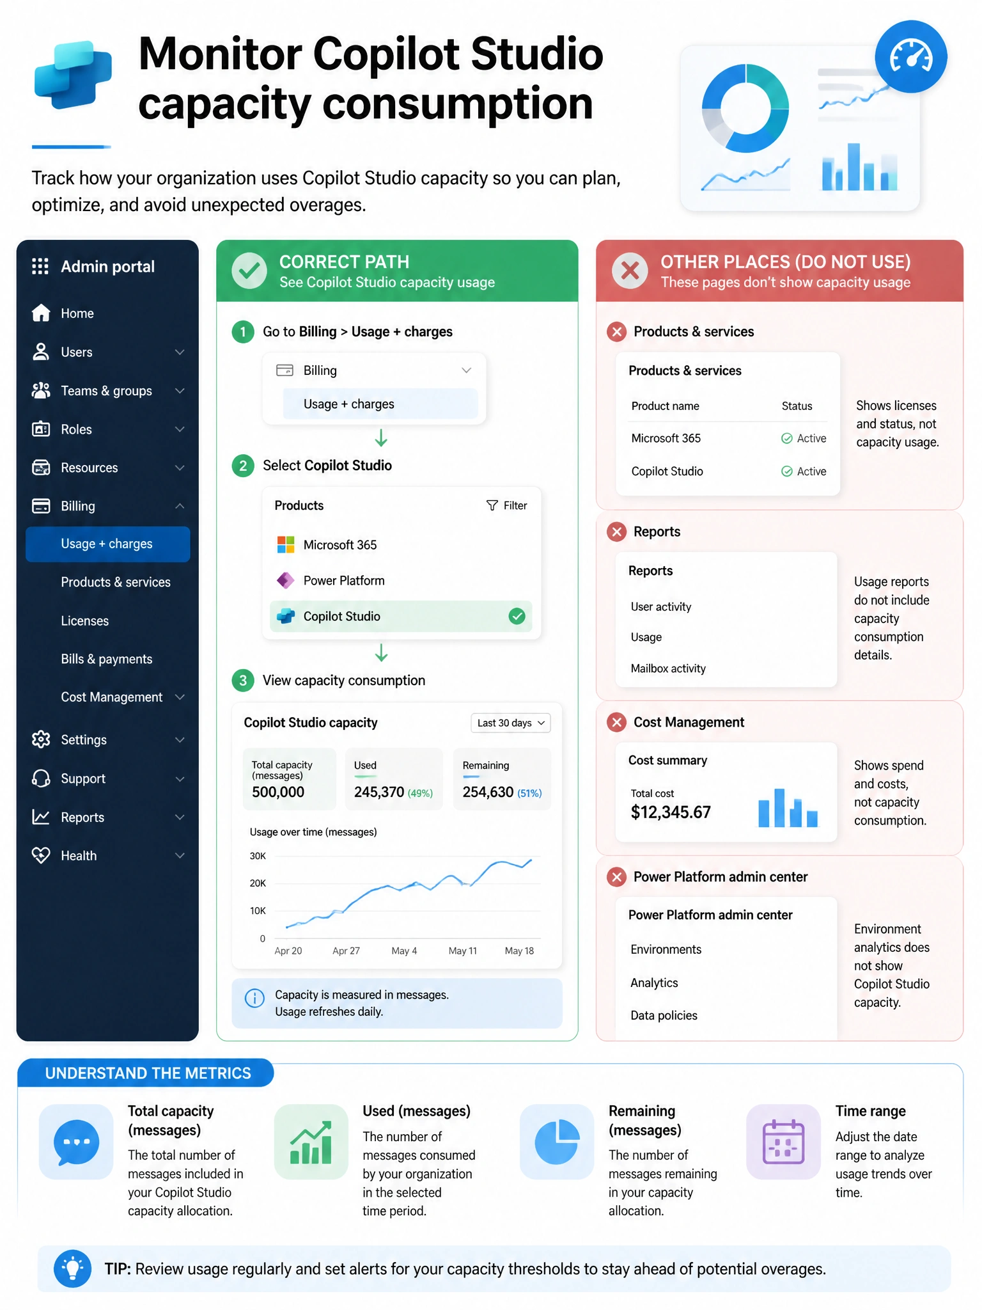Click the Cost summary bar chart thumbnail
The width and height of the screenshot is (982, 1310).
coord(788,807)
